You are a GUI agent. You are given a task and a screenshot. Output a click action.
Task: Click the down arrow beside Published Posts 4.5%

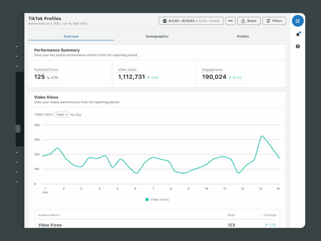point(48,77)
